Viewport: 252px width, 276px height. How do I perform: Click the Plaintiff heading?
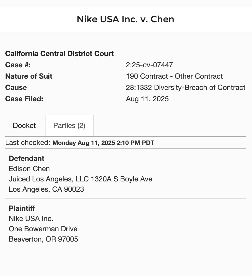[22, 208]
